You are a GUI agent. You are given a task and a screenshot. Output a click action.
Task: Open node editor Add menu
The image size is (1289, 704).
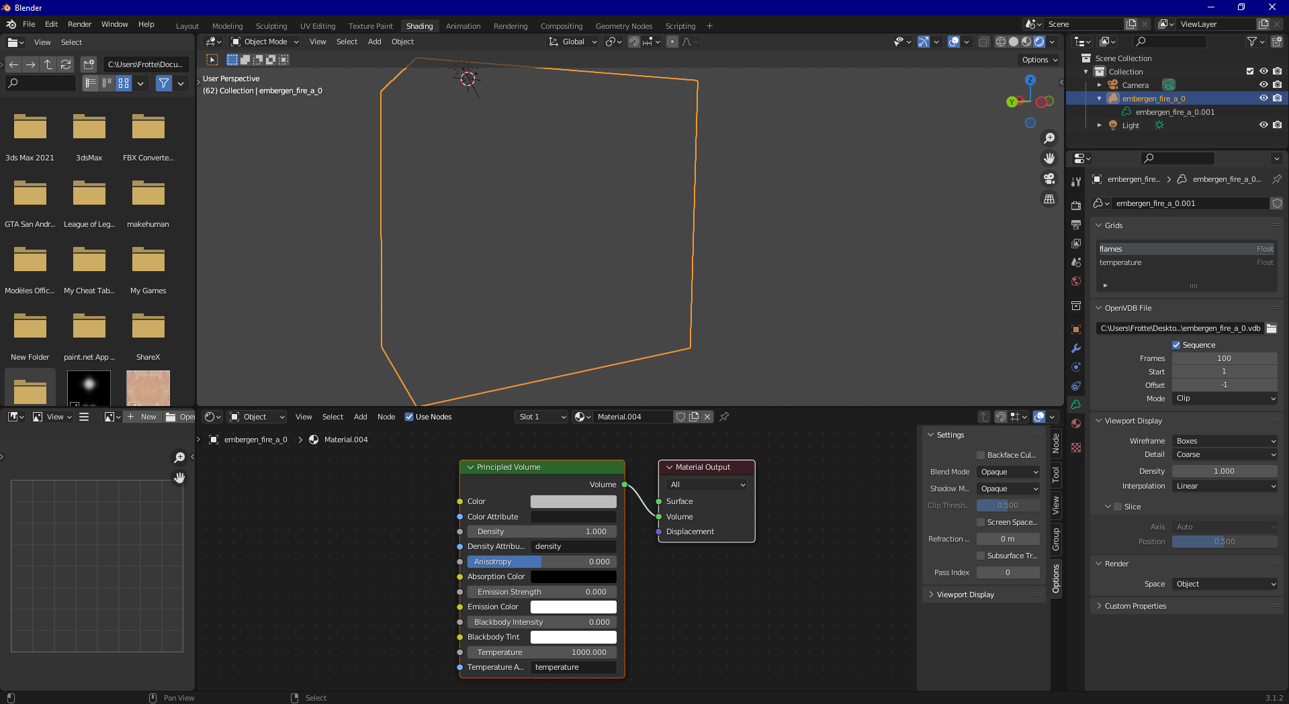coord(360,417)
